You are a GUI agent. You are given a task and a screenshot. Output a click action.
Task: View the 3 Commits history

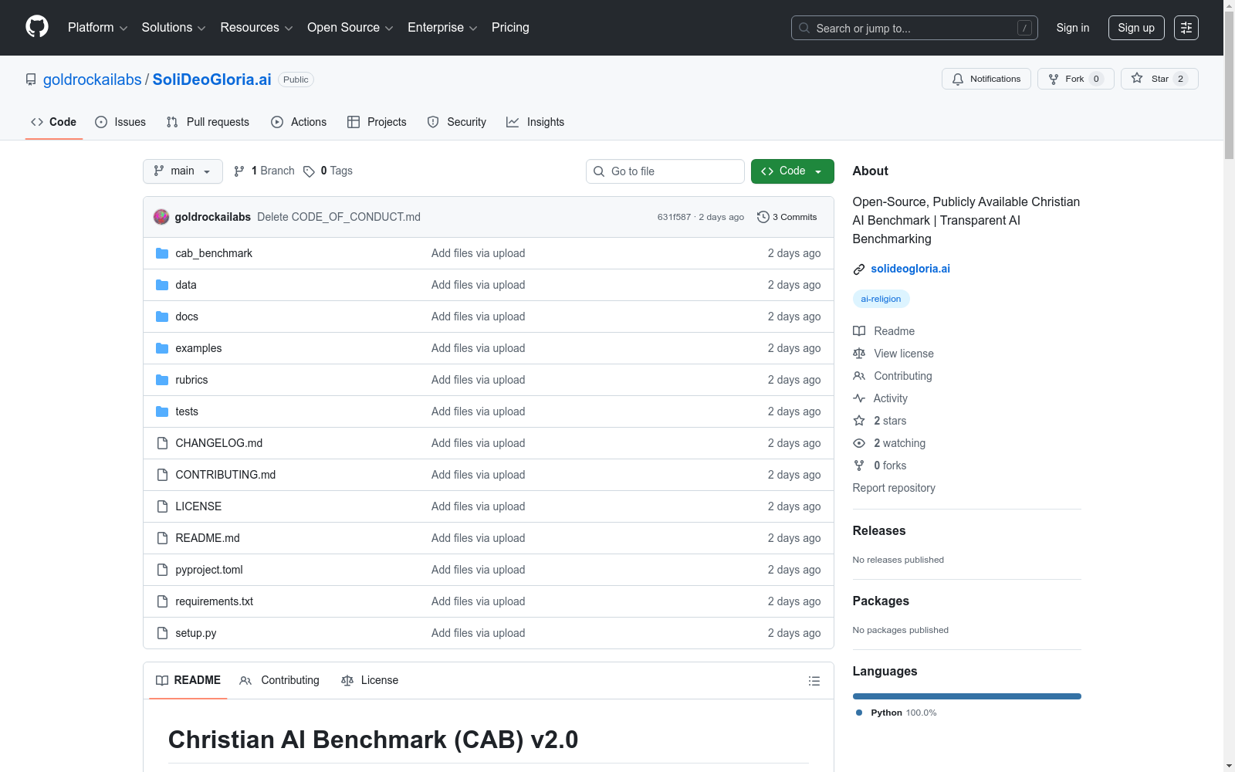click(x=787, y=217)
